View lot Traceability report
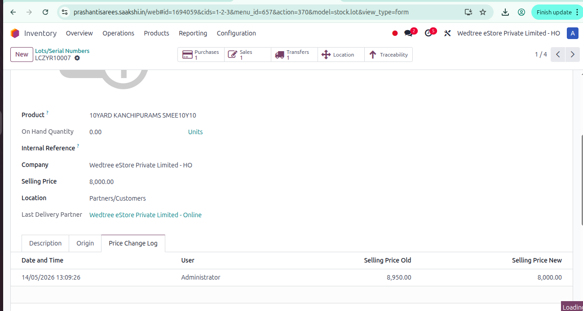 (388, 55)
